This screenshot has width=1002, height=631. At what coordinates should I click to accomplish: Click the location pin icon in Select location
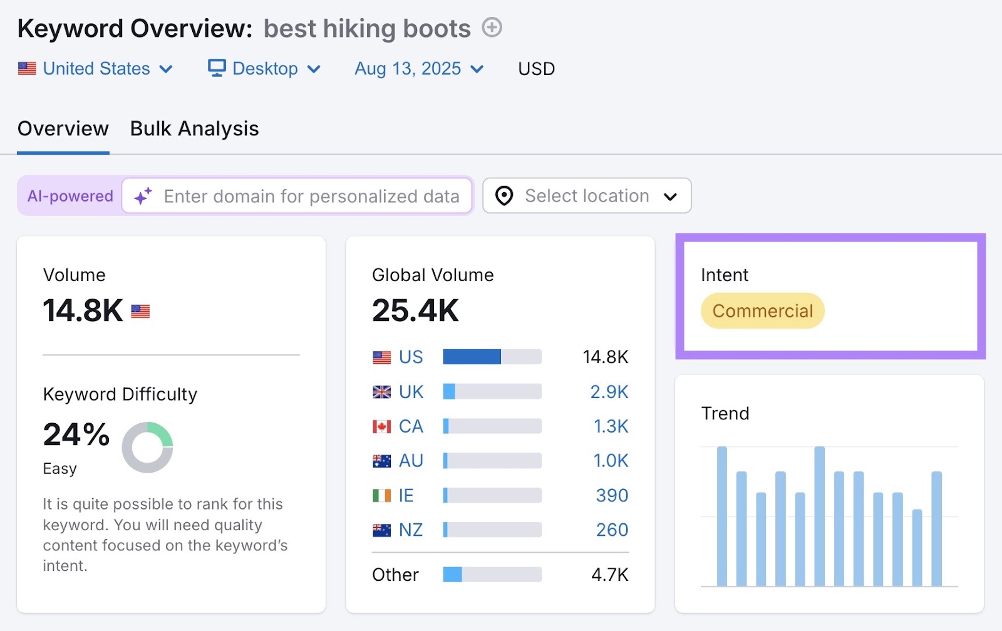tap(505, 196)
